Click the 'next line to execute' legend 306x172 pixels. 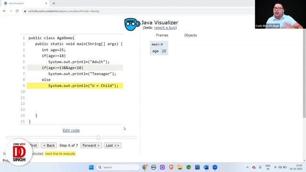click(60, 154)
